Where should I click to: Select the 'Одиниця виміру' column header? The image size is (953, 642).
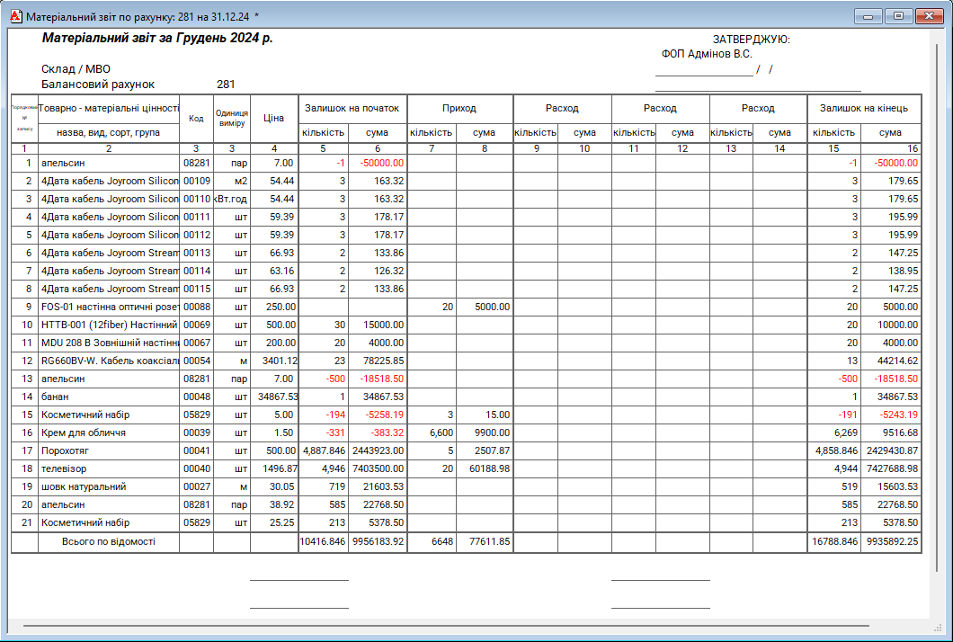click(x=232, y=118)
